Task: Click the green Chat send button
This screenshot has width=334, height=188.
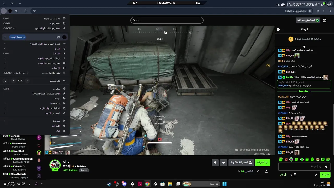Action: (x=325, y=175)
